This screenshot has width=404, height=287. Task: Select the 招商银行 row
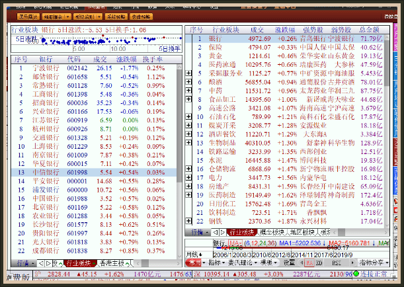coord(94,102)
